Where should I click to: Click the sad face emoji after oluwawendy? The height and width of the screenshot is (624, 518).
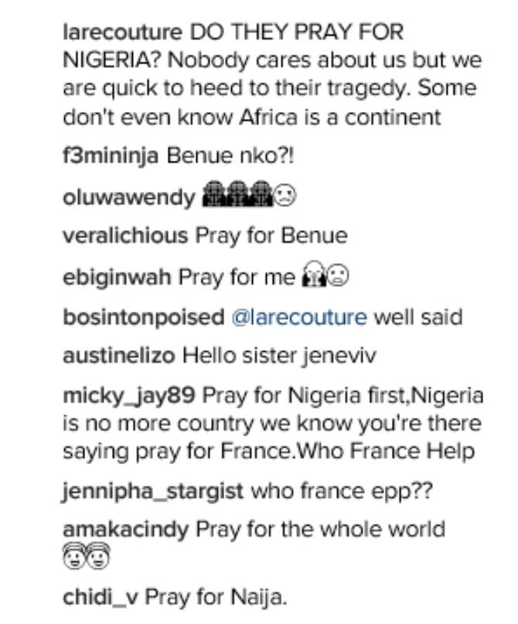click(x=285, y=196)
